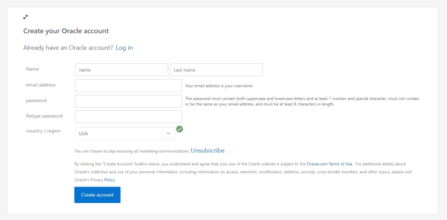Open Oracle's Privacy Policy link
This screenshot has width=447, height=220.
click(110, 180)
